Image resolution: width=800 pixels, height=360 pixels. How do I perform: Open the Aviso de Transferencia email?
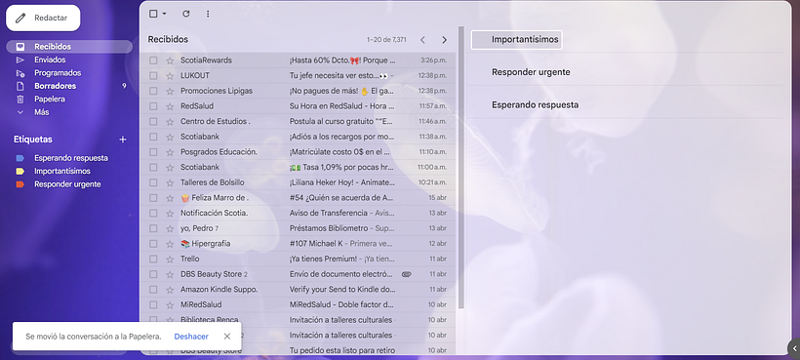tap(297, 213)
